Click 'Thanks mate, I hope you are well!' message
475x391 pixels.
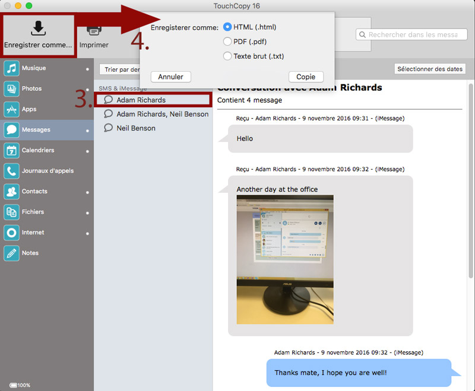click(359, 373)
